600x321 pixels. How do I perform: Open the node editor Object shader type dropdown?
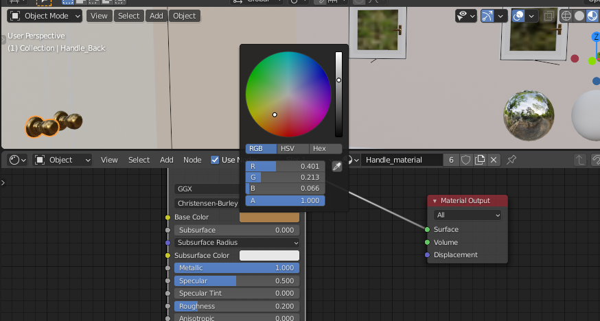click(x=62, y=160)
